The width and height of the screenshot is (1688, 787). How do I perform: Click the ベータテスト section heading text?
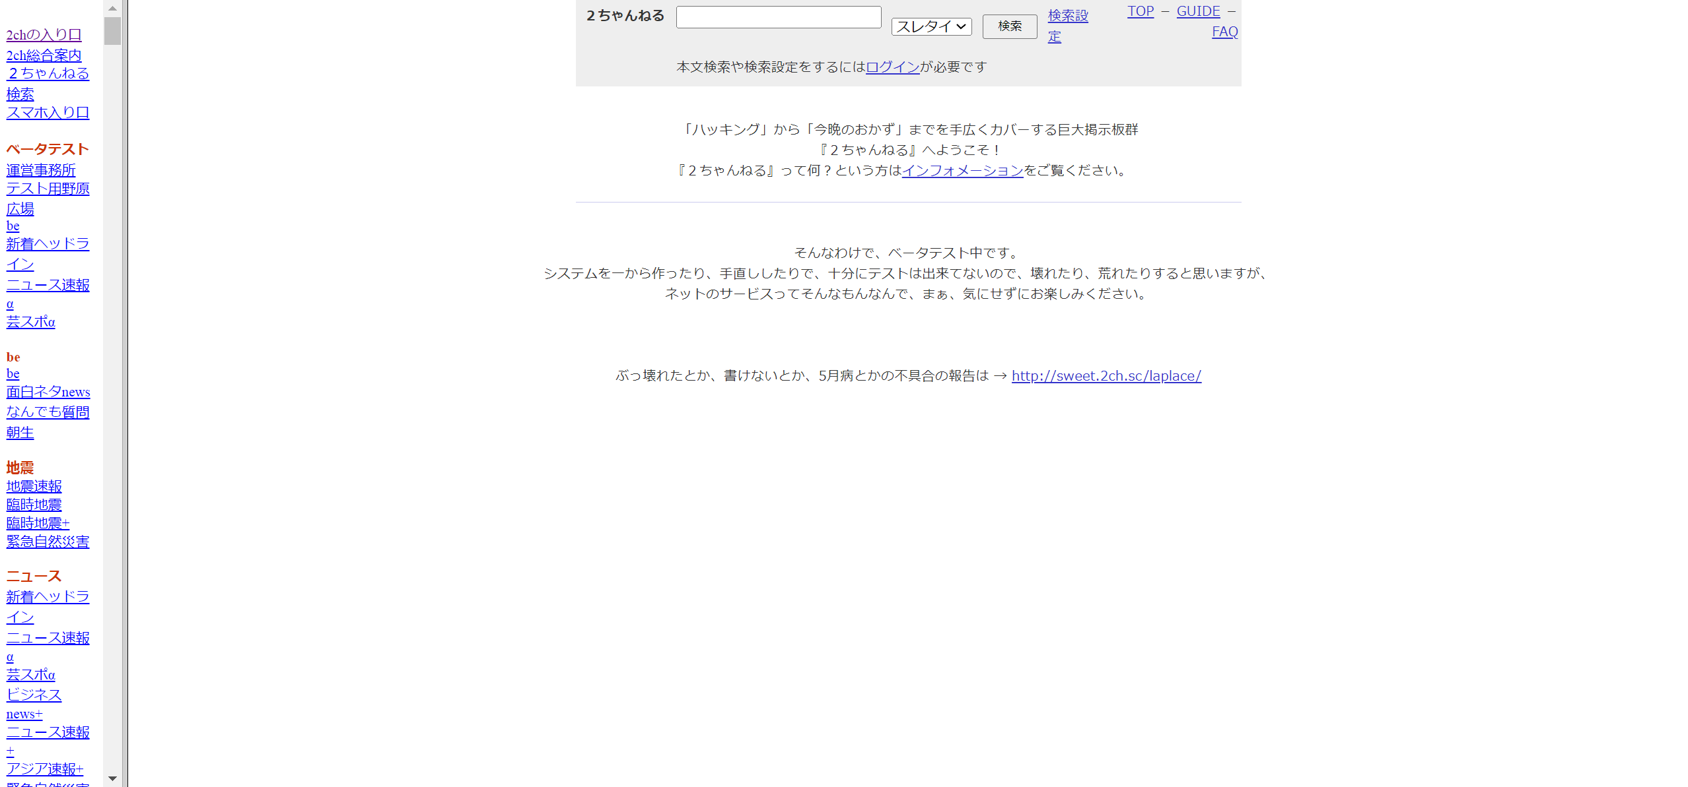coord(48,149)
